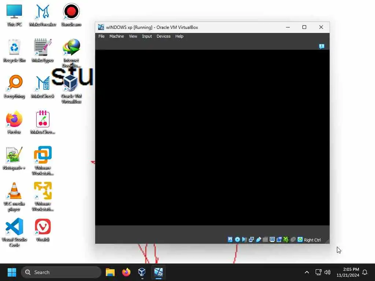The height and width of the screenshot is (281, 375).
Task: Select the Recycle Bin icon
Action: click(14, 51)
